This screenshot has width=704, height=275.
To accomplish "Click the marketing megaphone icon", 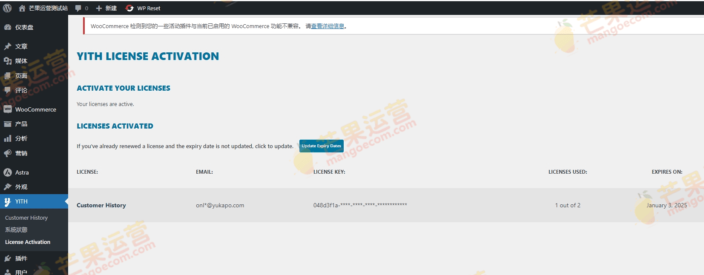I will 8,153.
